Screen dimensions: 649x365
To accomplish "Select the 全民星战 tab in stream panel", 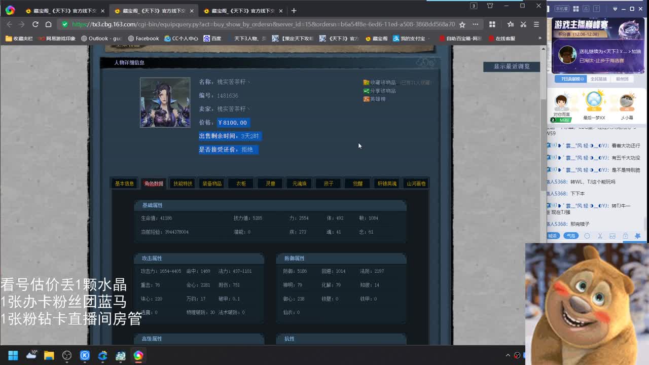I will pyautogui.click(x=598, y=79).
